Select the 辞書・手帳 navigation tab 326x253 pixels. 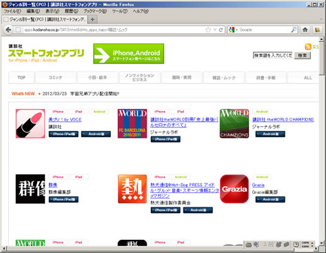click(266, 77)
